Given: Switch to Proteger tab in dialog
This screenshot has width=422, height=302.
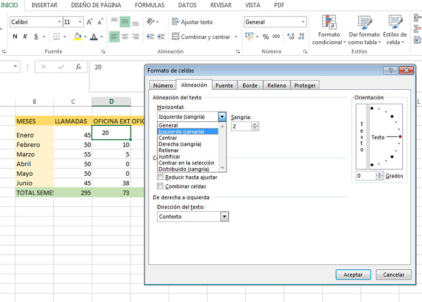Looking at the screenshot, I should pos(304,85).
